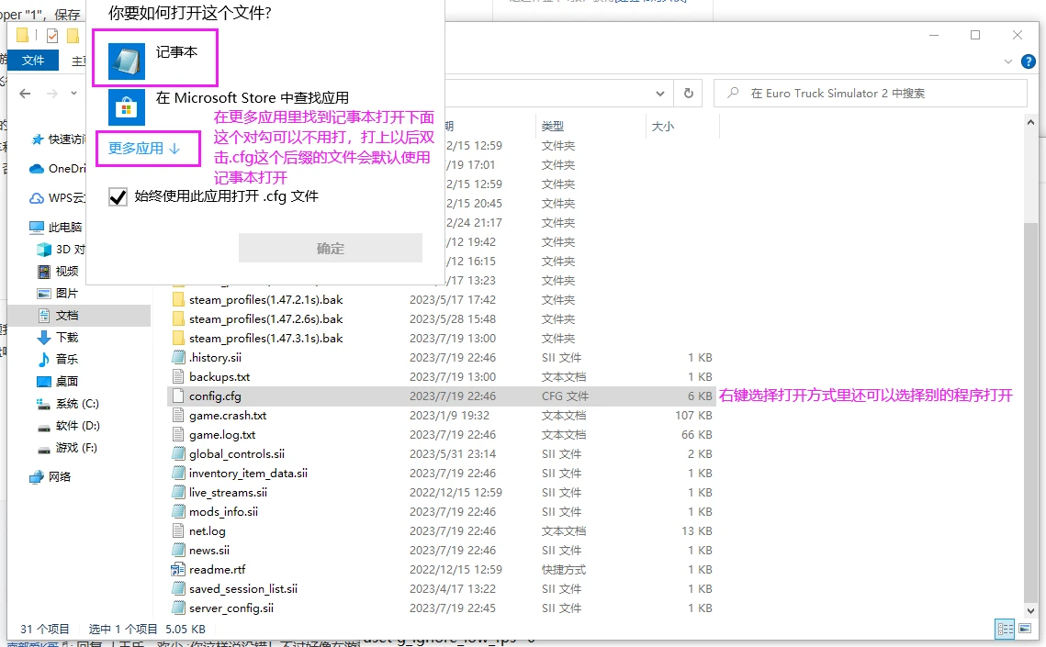Select game.log.txt file
This screenshot has height=647, width=1046.
click(222, 435)
